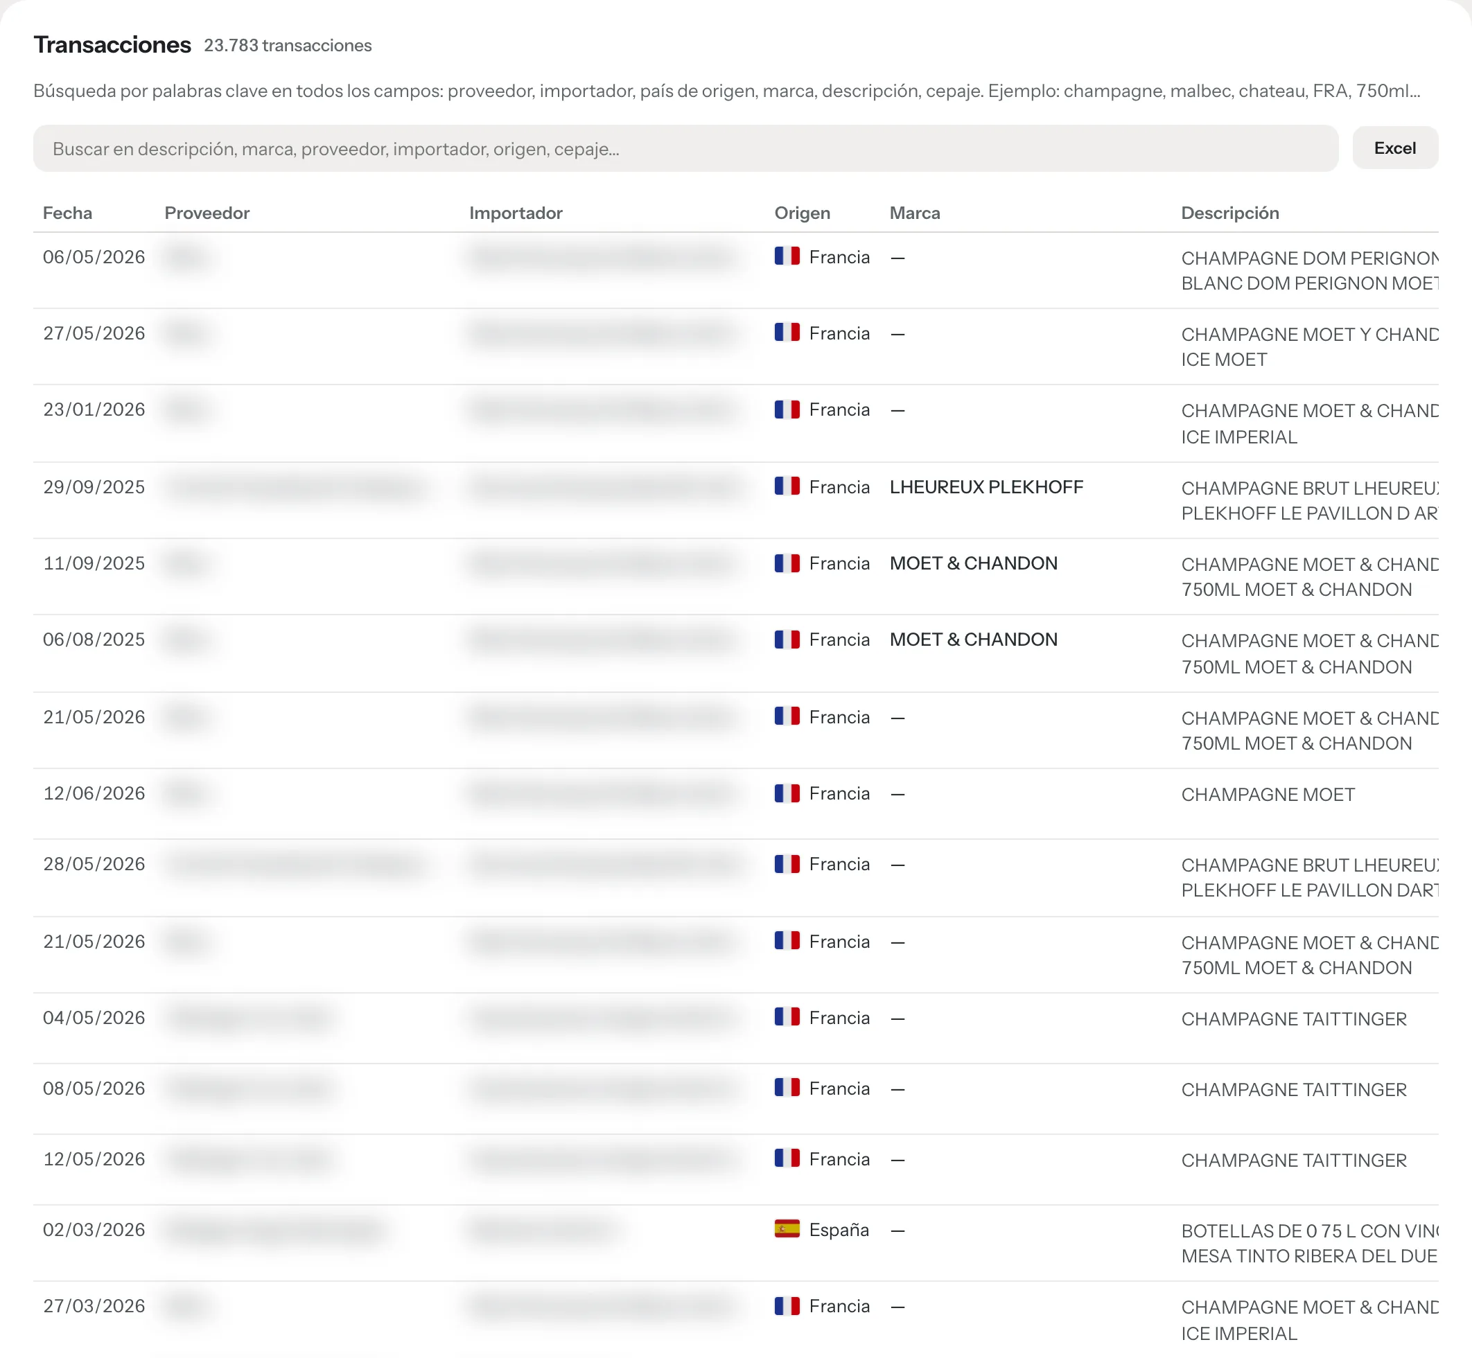Viewport: 1472px width, 1358px height.
Task: Click the Marca column header
Action: coord(915,213)
